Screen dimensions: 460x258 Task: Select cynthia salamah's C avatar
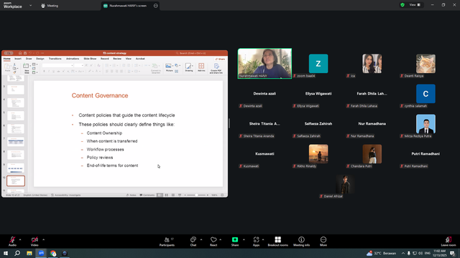pos(425,94)
